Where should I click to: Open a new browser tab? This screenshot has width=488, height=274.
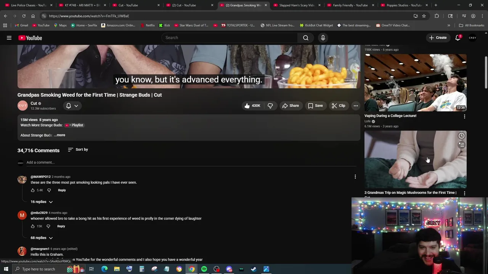click(x=436, y=5)
